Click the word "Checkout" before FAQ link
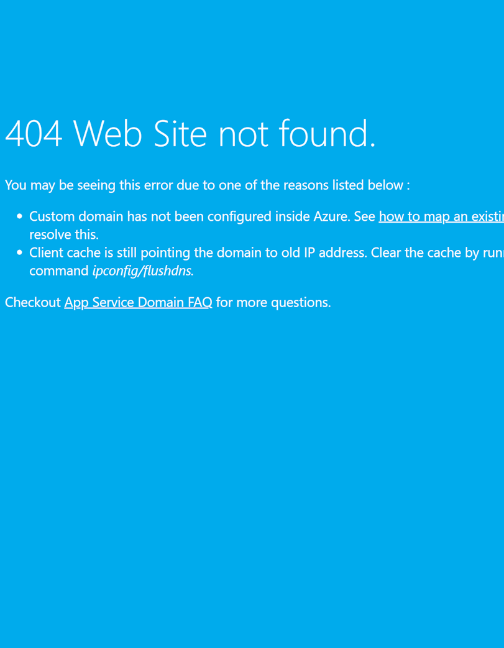This screenshot has width=504, height=648. coord(33,302)
